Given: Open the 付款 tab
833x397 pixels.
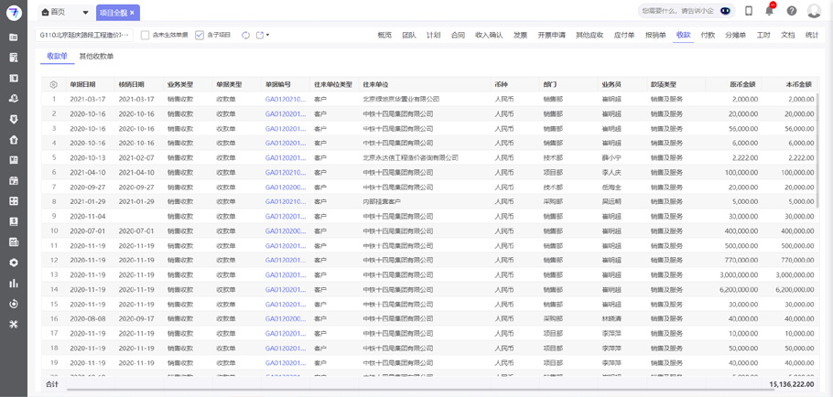Looking at the screenshot, I should (708, 36).
